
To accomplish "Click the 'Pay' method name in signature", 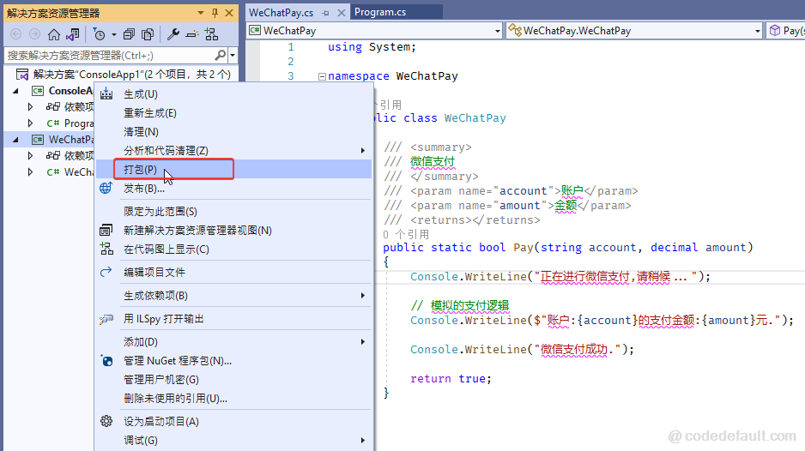I will coord(524,247).
